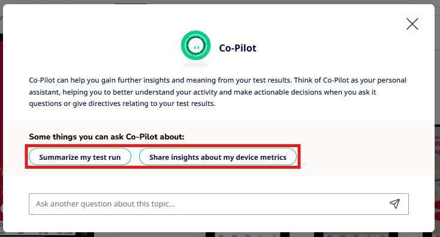Viewport: 440px width, 237px height.
Task: Close the Co-Pilot dialog with the X
Action: [412, 24]
